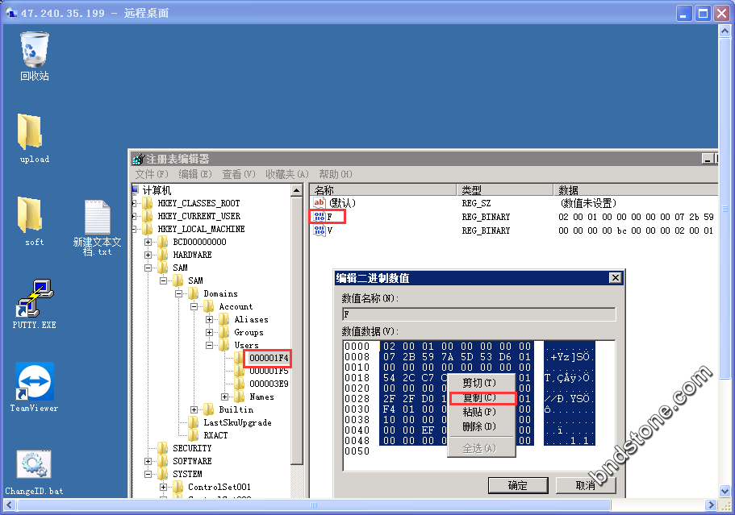Select the 000001F4 user key
The image size is (735, 515).
click(268, 358)
